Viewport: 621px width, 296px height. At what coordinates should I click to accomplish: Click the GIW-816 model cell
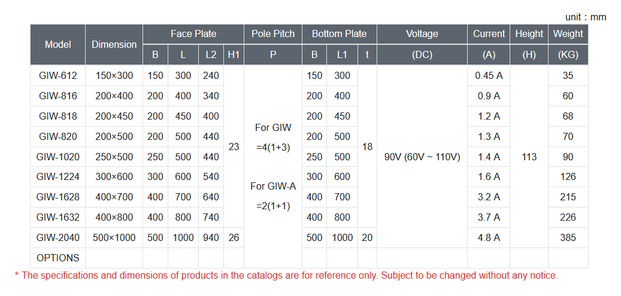click(58, 96)
